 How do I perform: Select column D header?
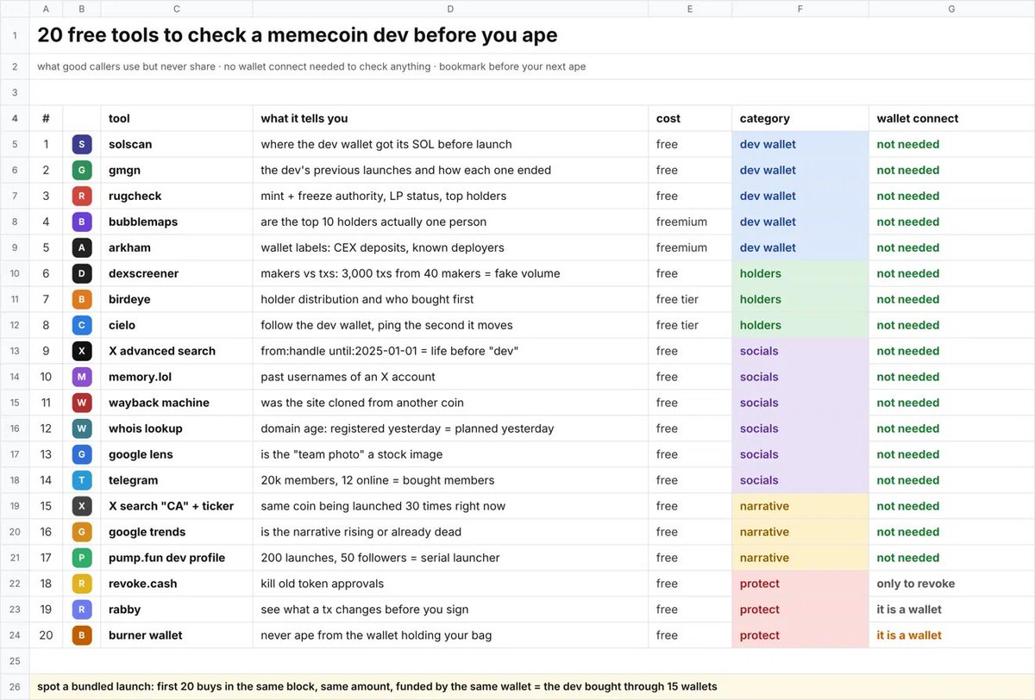click(450, 9)
